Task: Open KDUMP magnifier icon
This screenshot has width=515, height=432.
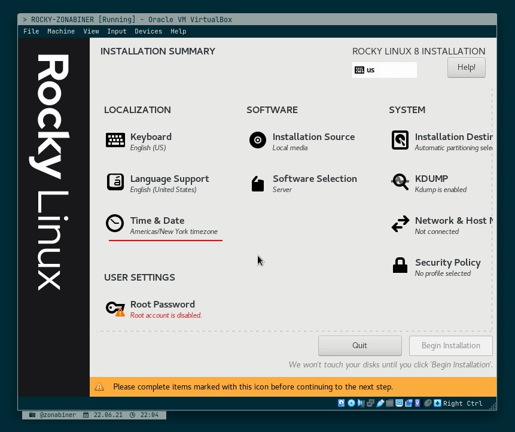Action: coord(400,182)
